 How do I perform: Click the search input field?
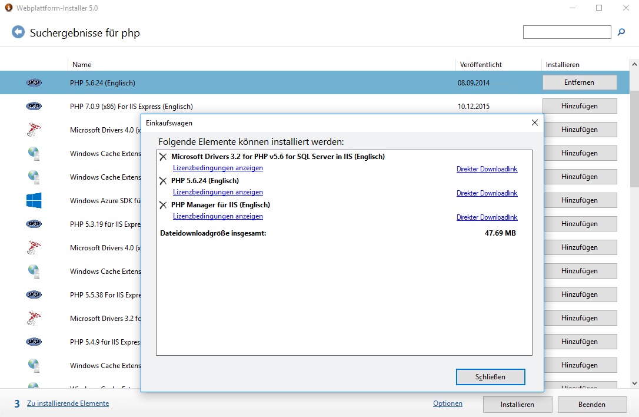pyautogui.click(x=567, y=32)
